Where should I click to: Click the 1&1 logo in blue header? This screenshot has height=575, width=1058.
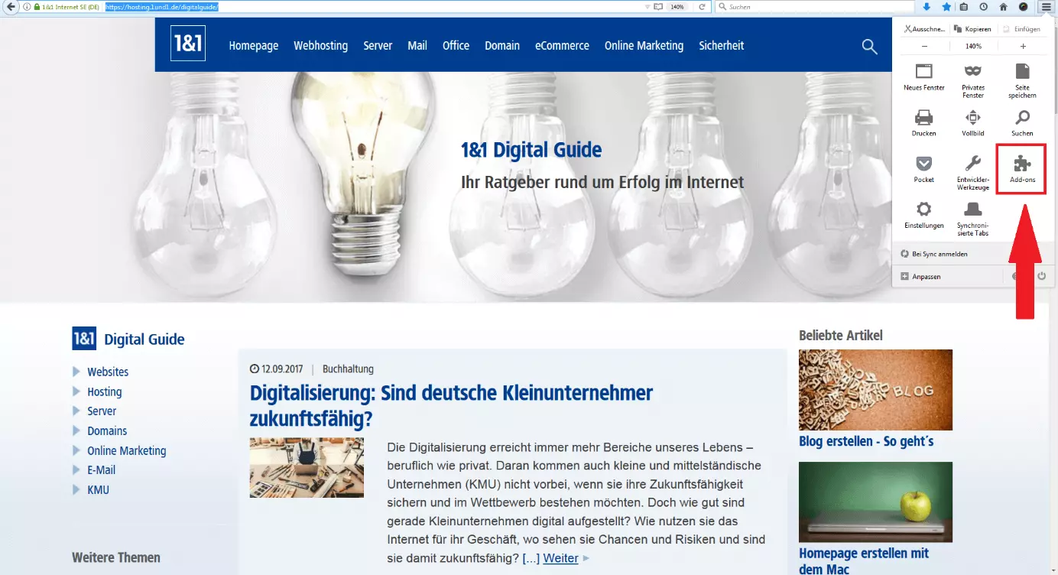click(x=187, y=43)
